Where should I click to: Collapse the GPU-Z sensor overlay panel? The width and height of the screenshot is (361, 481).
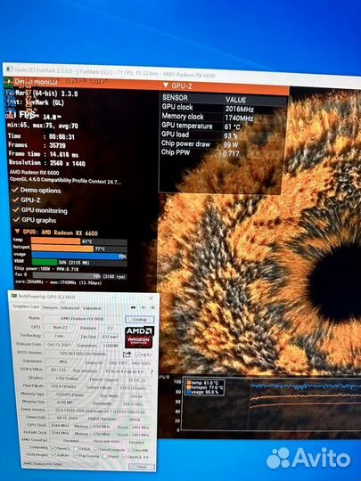(x=166, y=86)
